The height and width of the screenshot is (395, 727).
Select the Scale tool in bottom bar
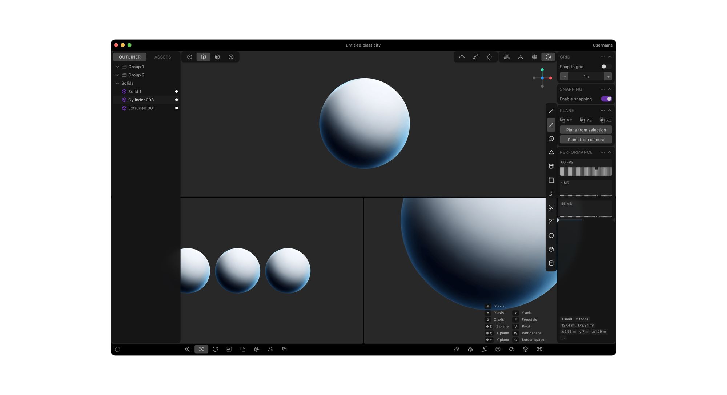pyautogui.click(x=229, y=349)
